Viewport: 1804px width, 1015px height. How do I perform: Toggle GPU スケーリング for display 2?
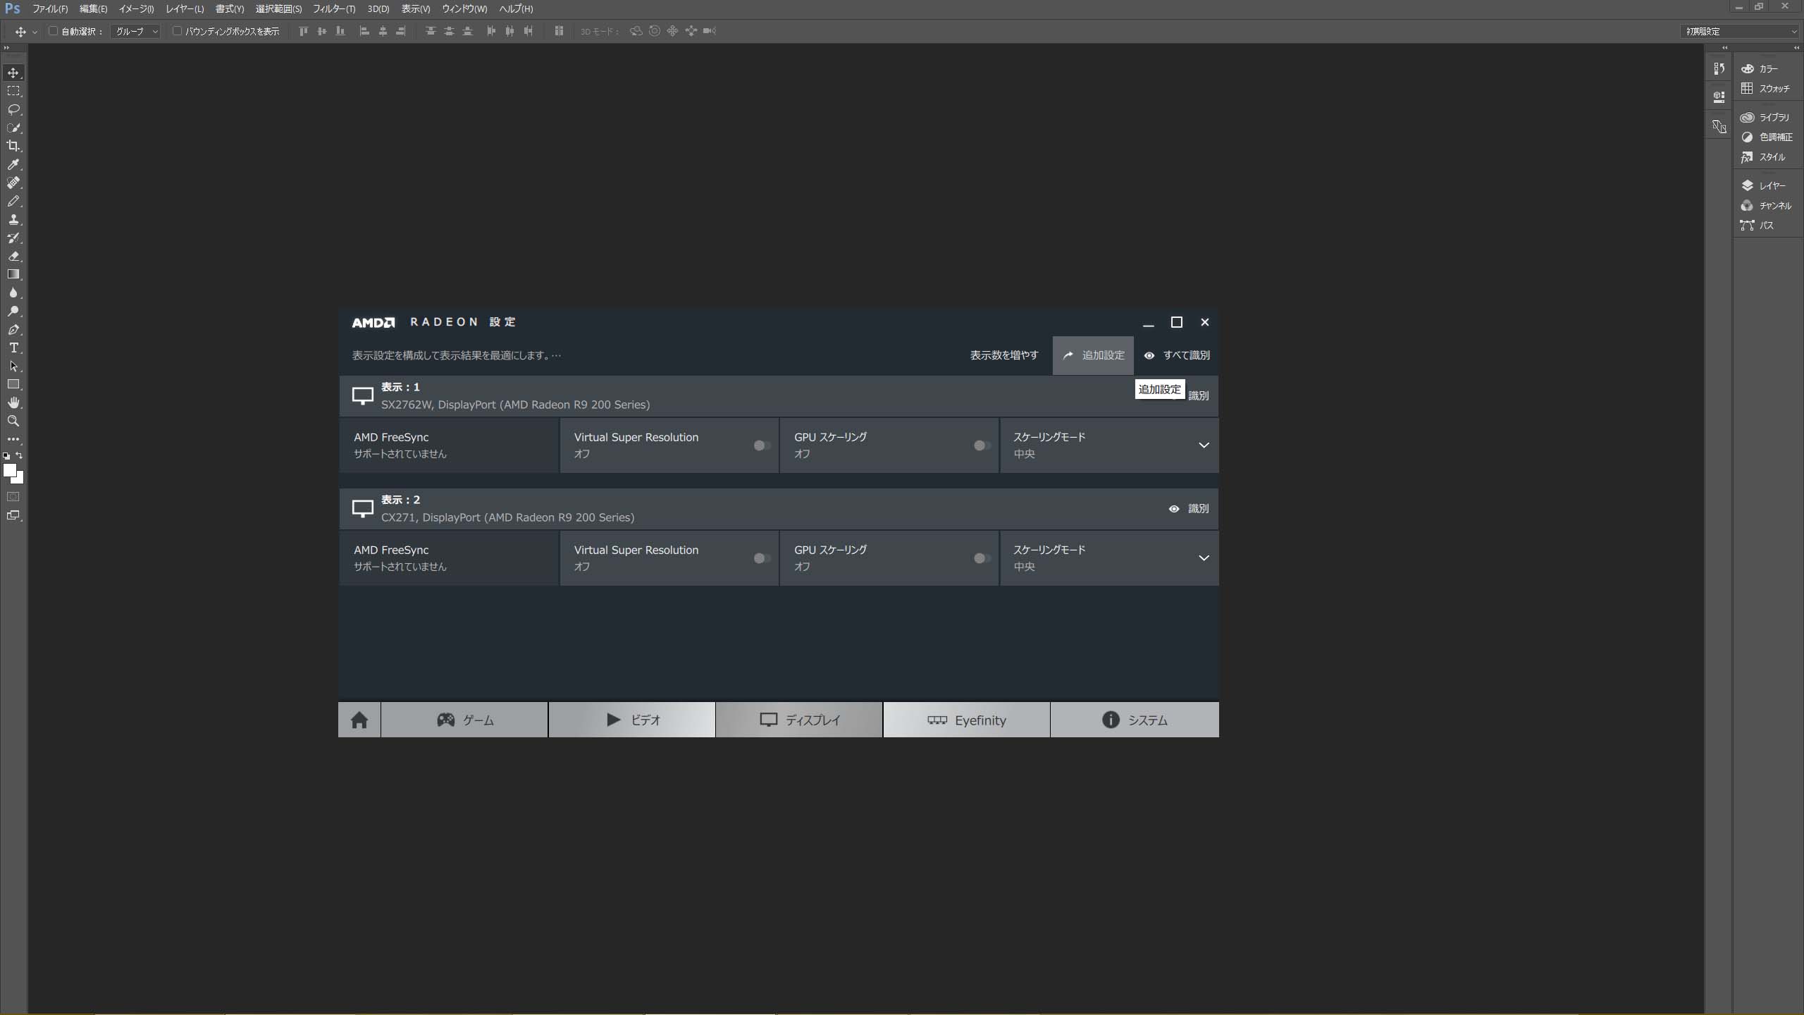tap(982, 558)
